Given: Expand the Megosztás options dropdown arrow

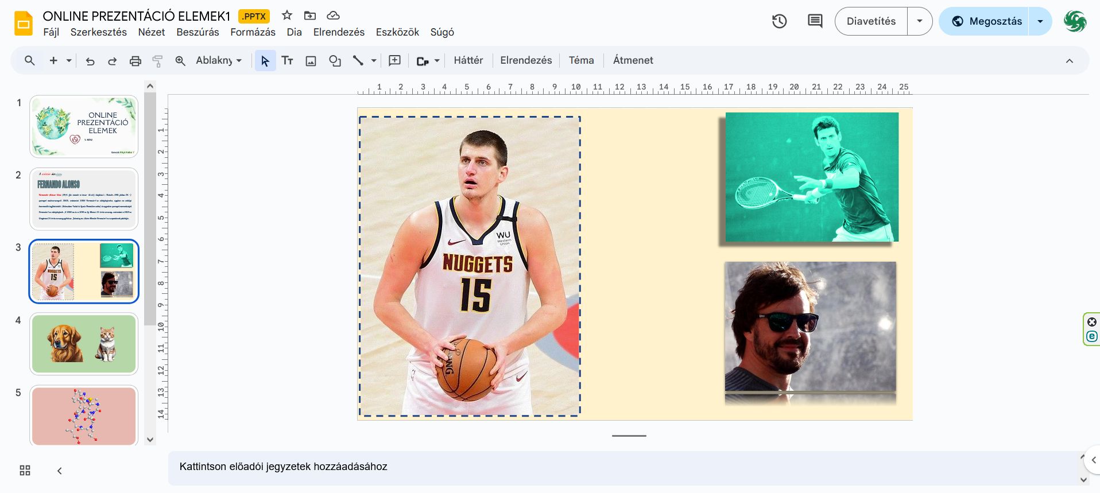Looking at the screenshot, I should 1040,21.
